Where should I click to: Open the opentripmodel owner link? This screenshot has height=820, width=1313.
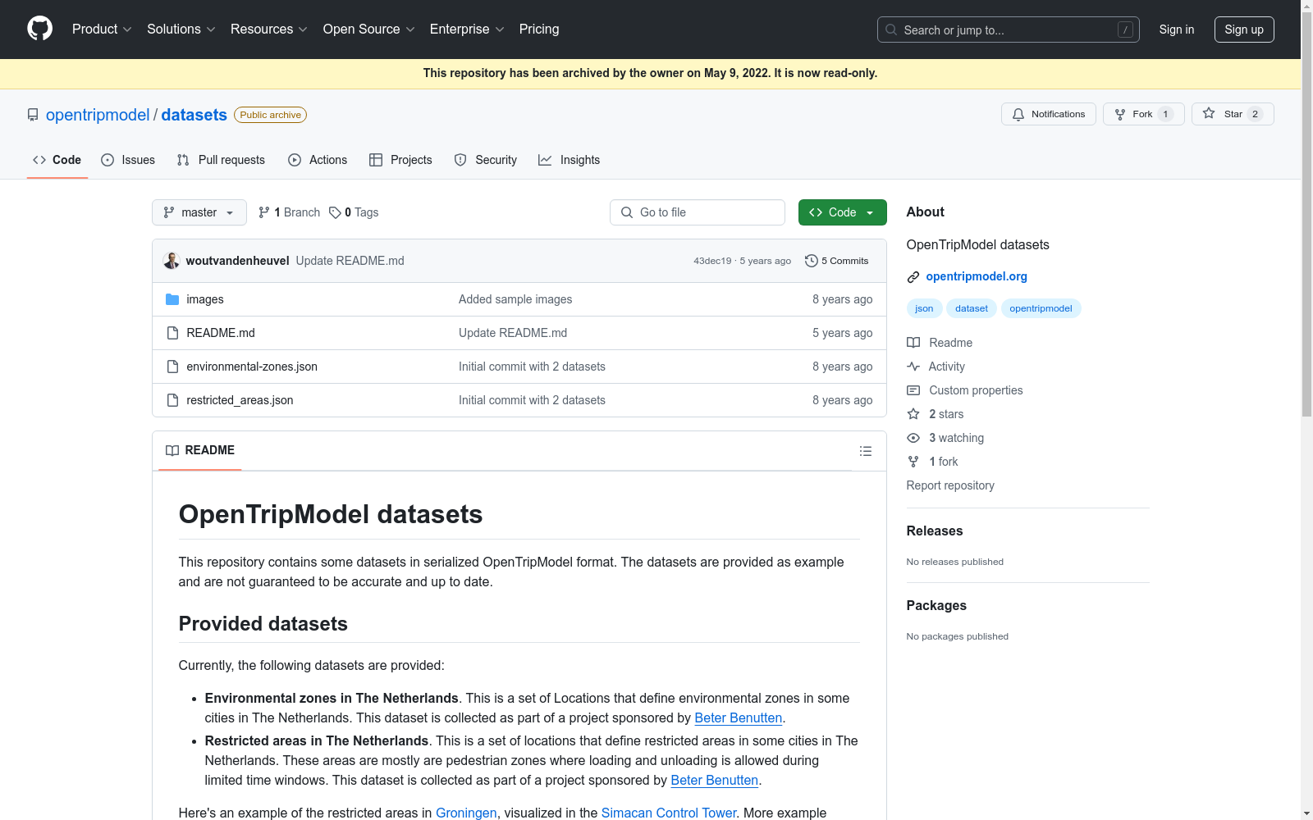click(98, 115)
